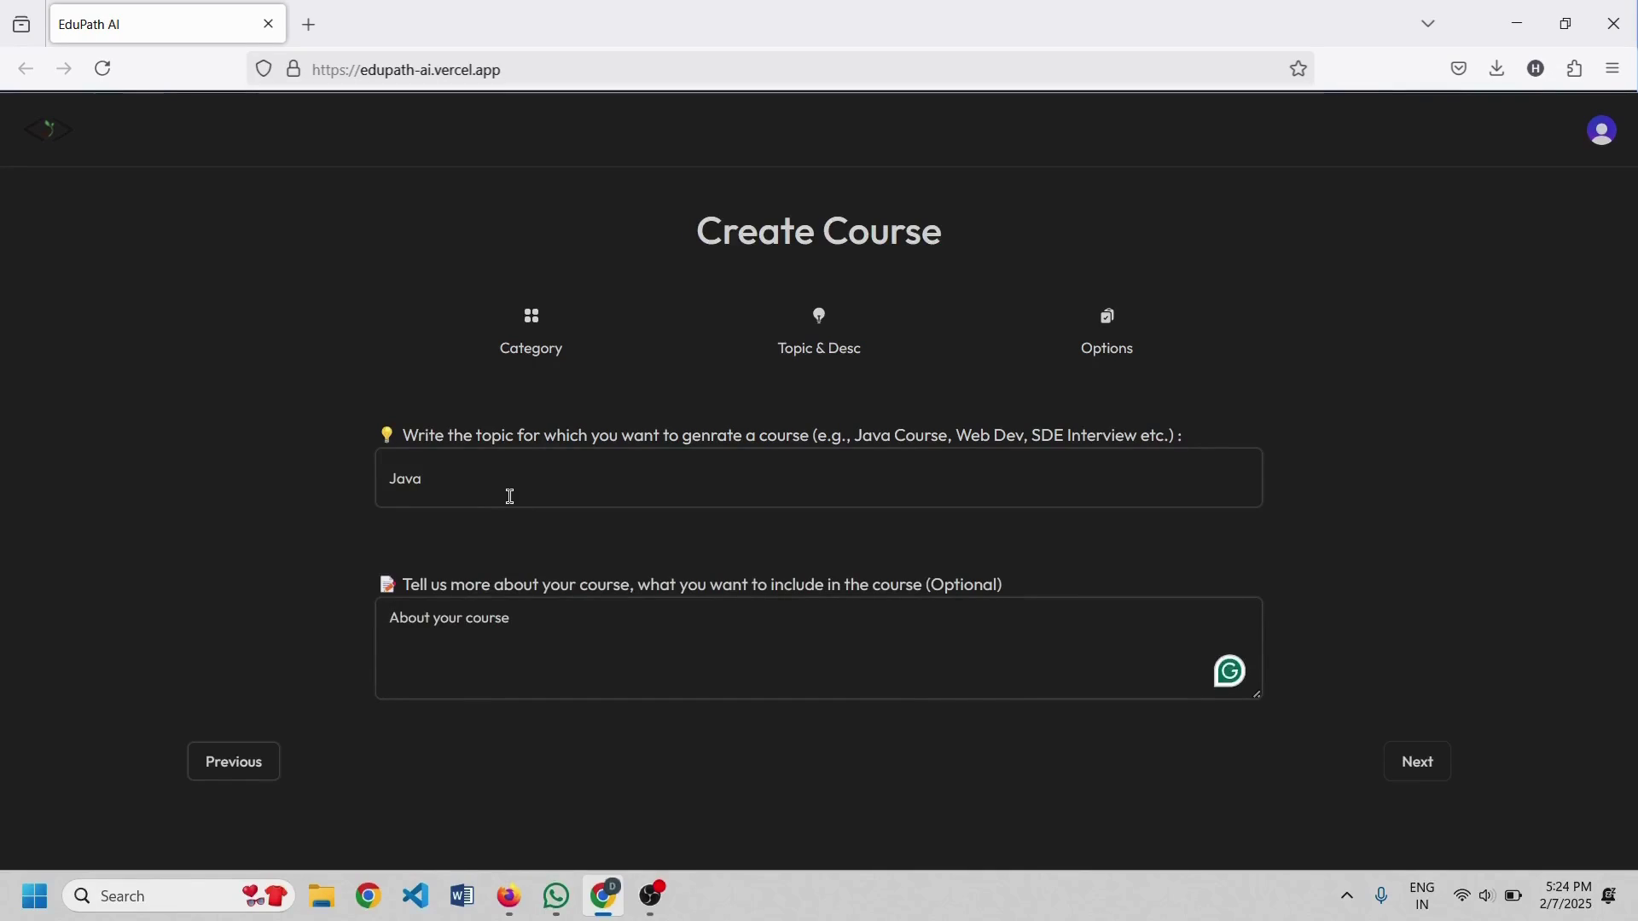
Task: Reload the current page
Action: 103,69
